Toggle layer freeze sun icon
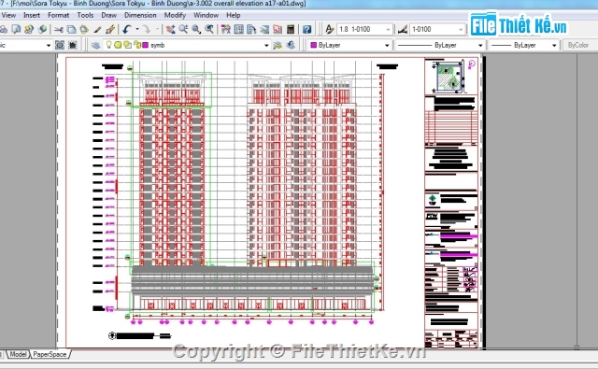 click(118, 45)
